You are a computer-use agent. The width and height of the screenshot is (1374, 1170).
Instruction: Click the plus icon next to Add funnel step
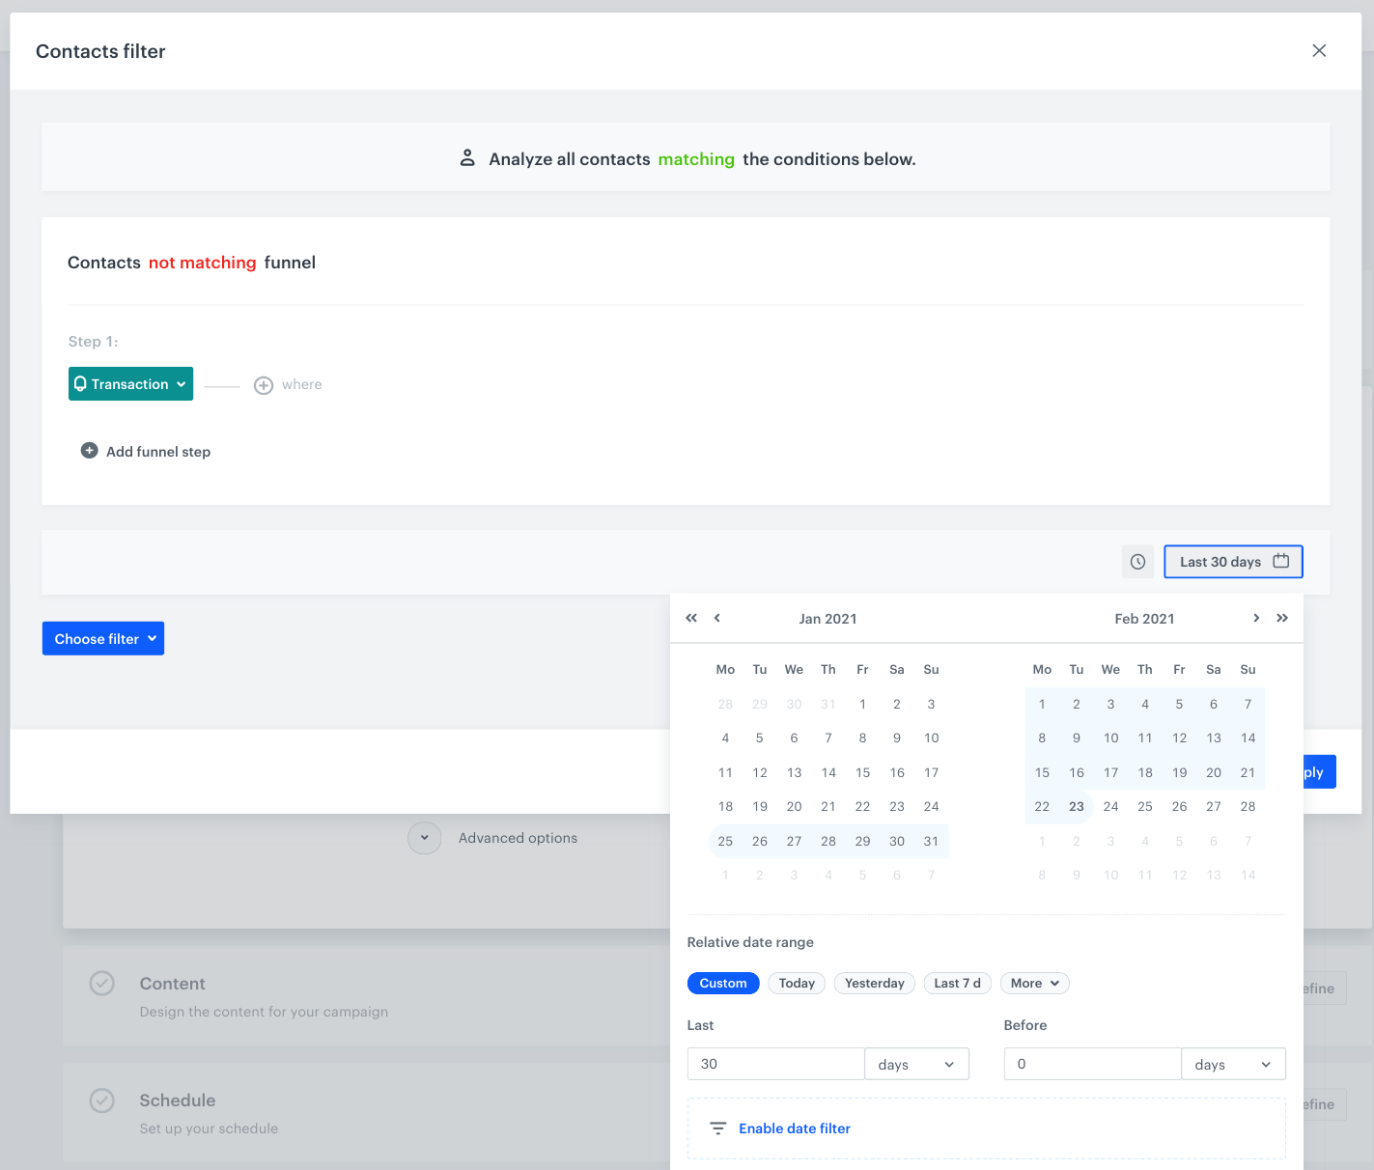pos(89,450)
